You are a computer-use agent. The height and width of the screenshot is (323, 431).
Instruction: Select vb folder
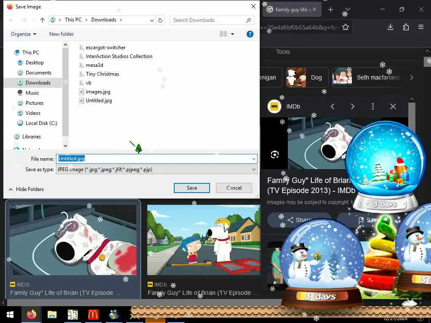pyautogui.click(x=88, y=83)
